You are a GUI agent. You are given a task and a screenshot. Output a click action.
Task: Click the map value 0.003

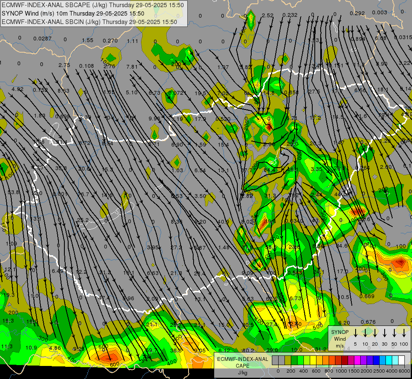pyautogui.click(x=380, y=12)
